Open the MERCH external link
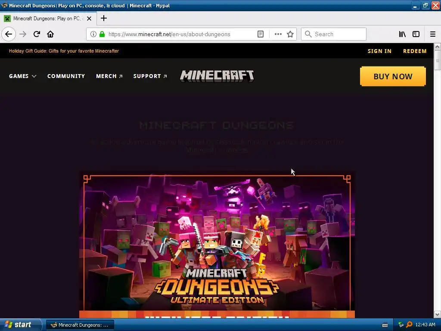The height and width of the screenshot is (331, 441). (109, 76)
